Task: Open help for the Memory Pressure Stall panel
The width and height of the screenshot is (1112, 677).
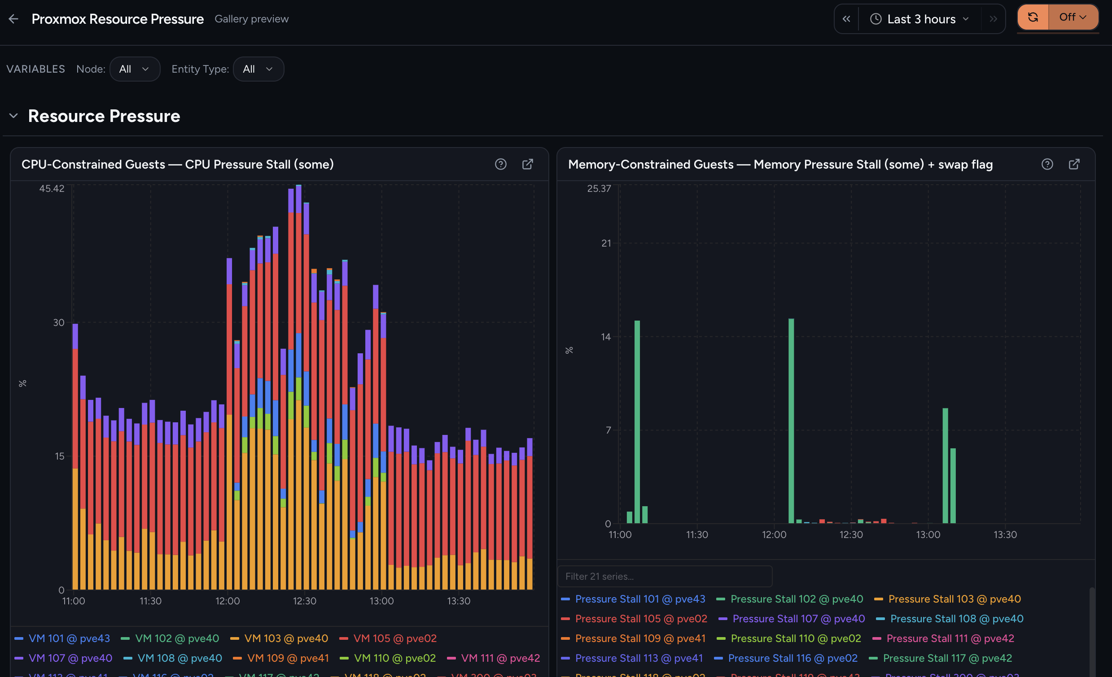Action: point(1047,164)
